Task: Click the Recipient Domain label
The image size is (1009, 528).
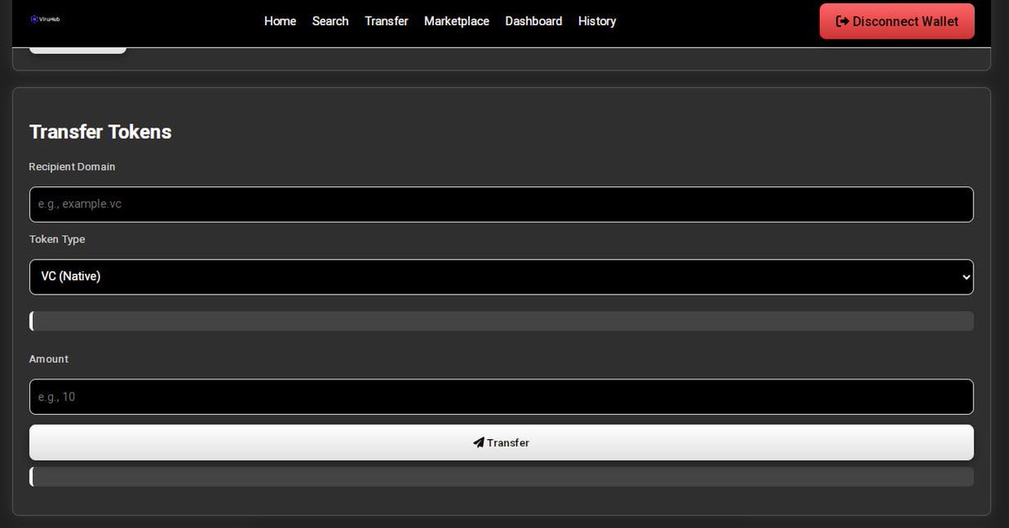Action: (x=72, y=167)
